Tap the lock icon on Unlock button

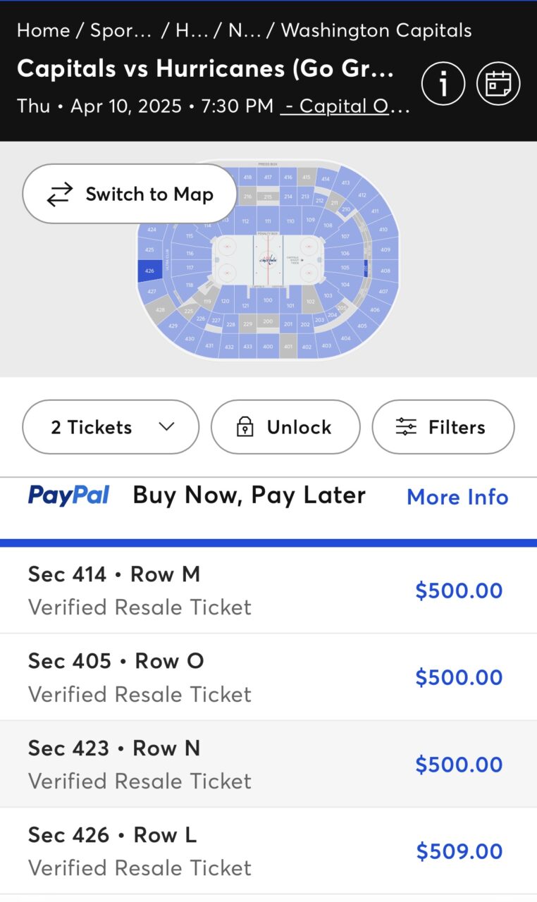[245, 427]
